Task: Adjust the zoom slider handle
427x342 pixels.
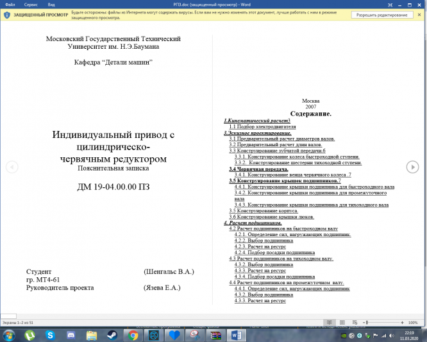Action: point(367,323)
